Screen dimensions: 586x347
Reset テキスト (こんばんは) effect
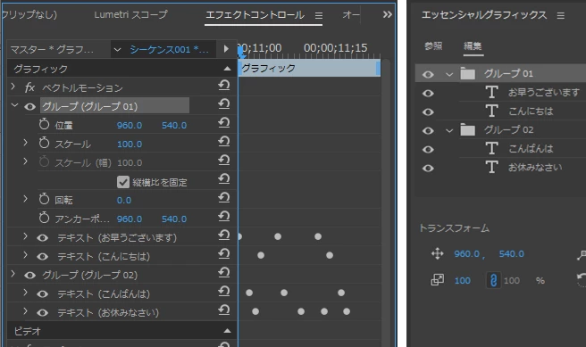(224, 292)
